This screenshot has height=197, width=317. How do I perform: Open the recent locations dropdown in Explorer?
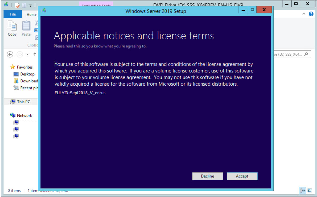click(27, 55)
